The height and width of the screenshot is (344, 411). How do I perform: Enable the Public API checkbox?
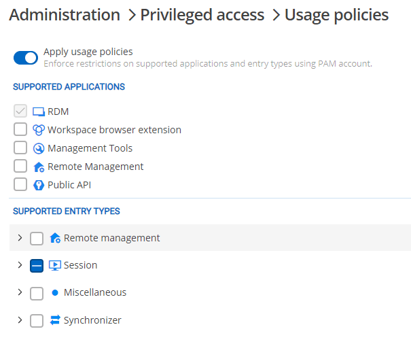pyautogui.click(x=20, y=185)
